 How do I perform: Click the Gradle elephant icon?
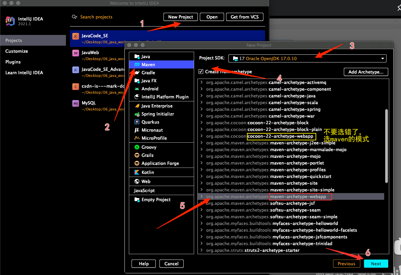137,73
